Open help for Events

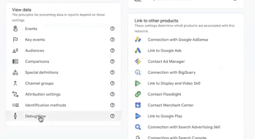tap(112, 28)
